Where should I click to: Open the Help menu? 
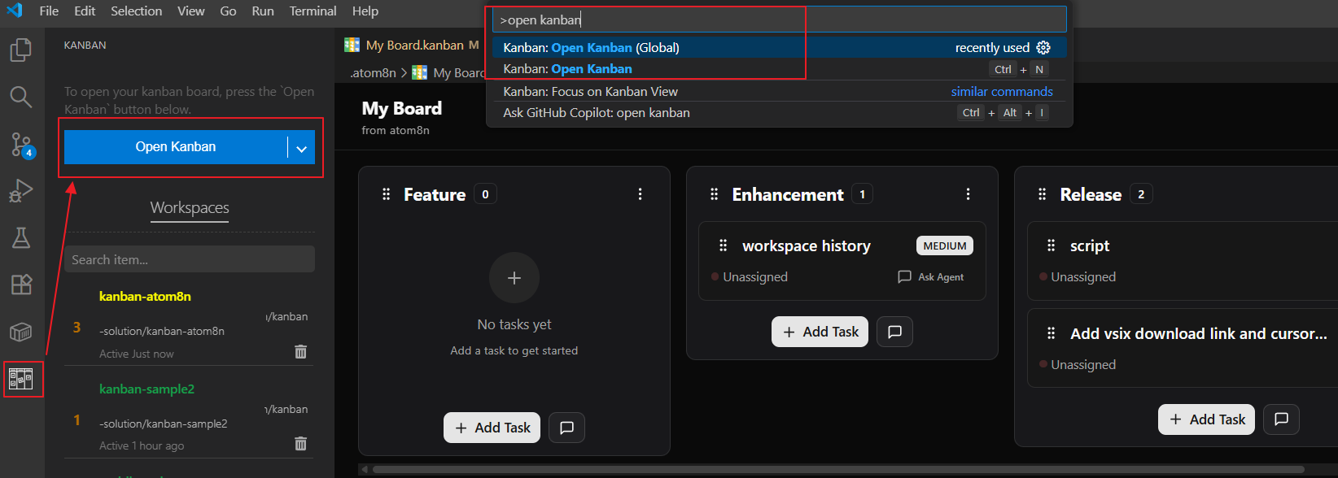(365, 11)
